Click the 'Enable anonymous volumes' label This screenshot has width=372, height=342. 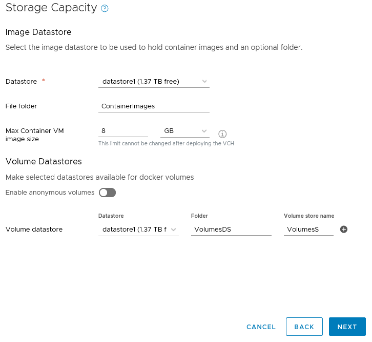50,193
